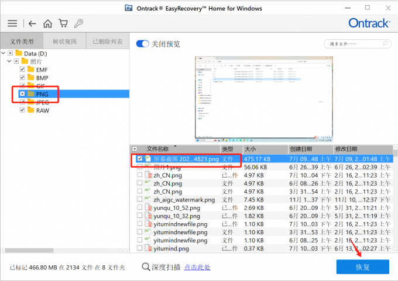Click the magnifier icon in the search box
This screenshot has width=398, height=281.
(x=385, y=44)
